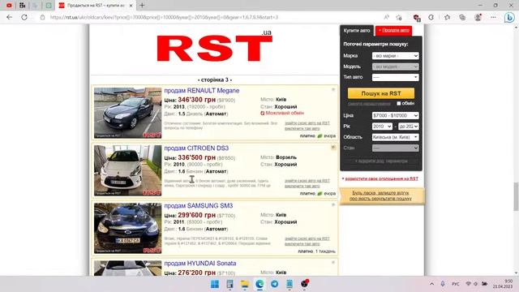Open продам HYUNDAI Sonata listing
The height and width of the screenshot is (292, 519).
(200, 263)
